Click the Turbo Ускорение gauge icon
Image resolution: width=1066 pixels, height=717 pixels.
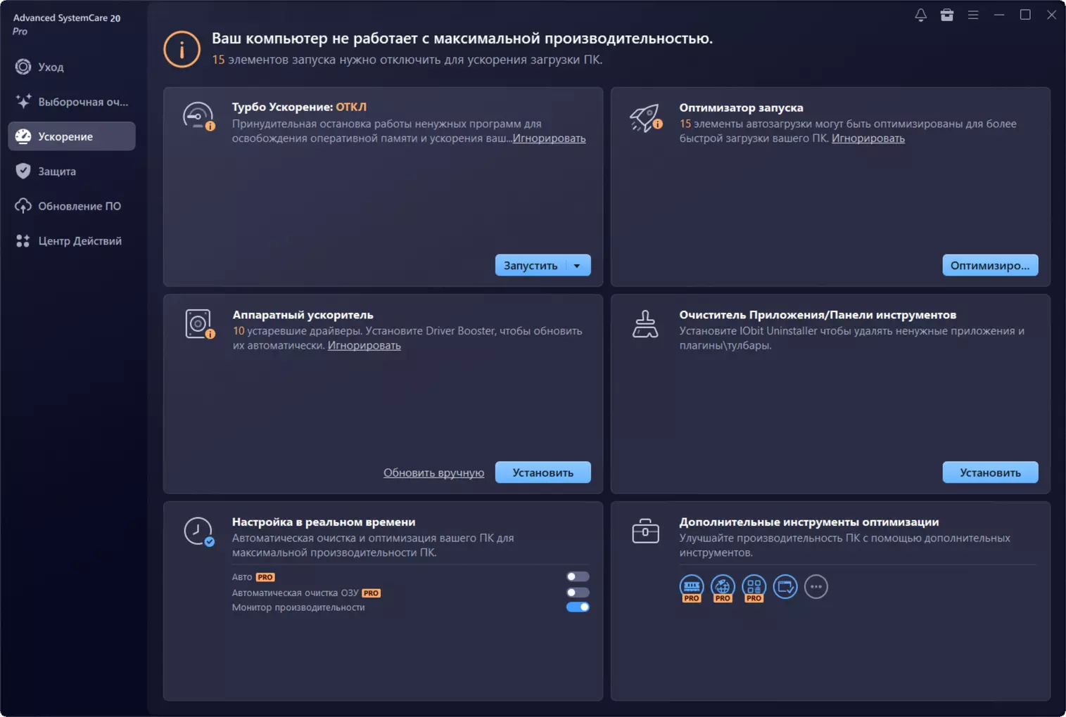pyautogui.click(x=198, y=116)
